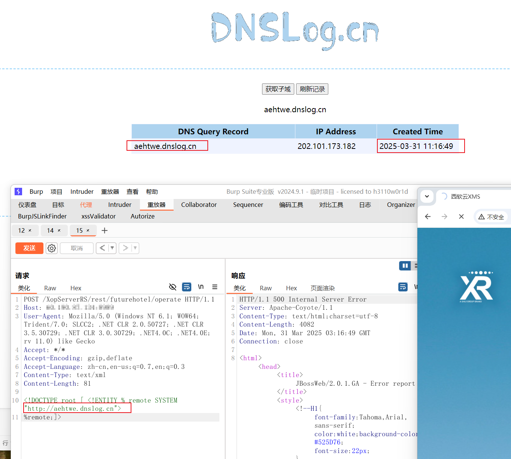The image size is (511, 459).
Task: Click the %remote; line in request body
Action: [42, 417]
